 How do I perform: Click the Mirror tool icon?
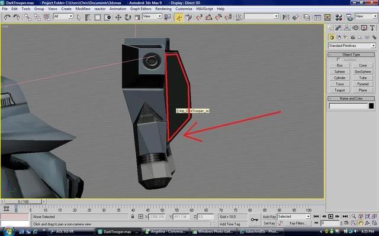pos(285,17)
